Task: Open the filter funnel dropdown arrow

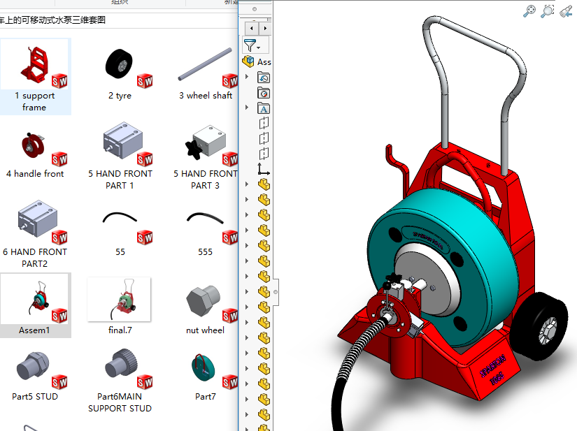Action: (x=259, y=48)
